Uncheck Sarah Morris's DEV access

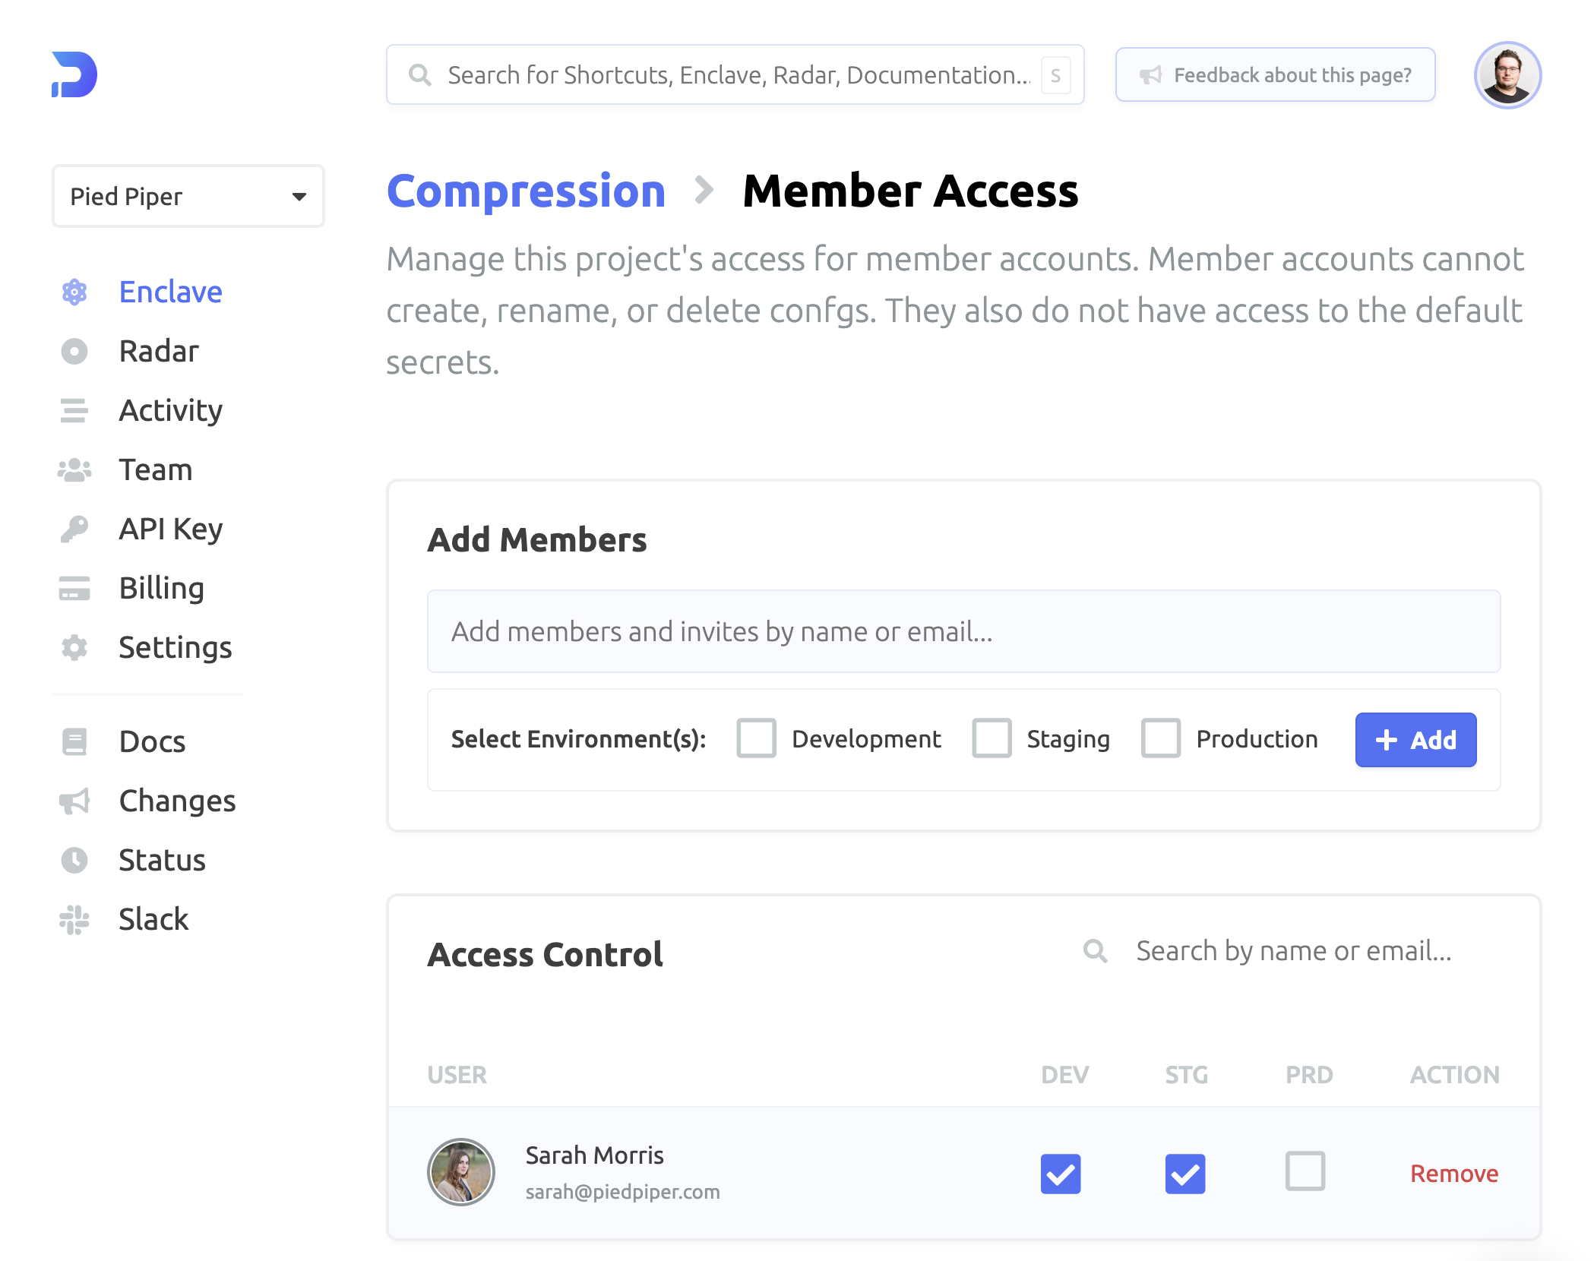(1061, 1174)
